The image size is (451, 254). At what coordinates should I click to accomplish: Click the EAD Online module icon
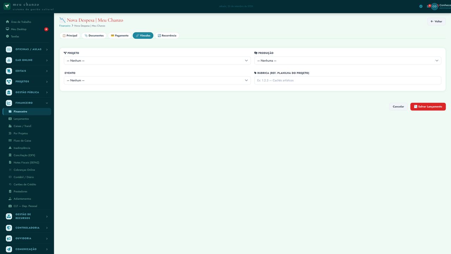[9, 60]
